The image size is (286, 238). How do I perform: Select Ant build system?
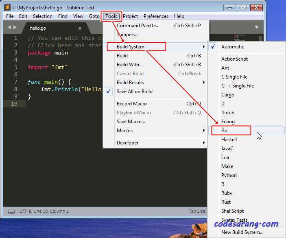coord(247,68)
